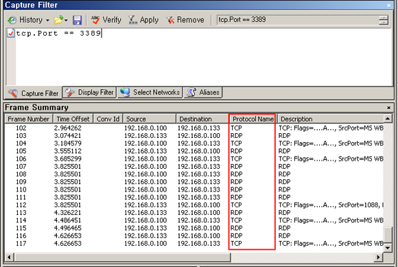Select frame 113 with offset 4.326221
This screenshot has width=398, height=267.
pyautogui.click(x=194, y=212)
